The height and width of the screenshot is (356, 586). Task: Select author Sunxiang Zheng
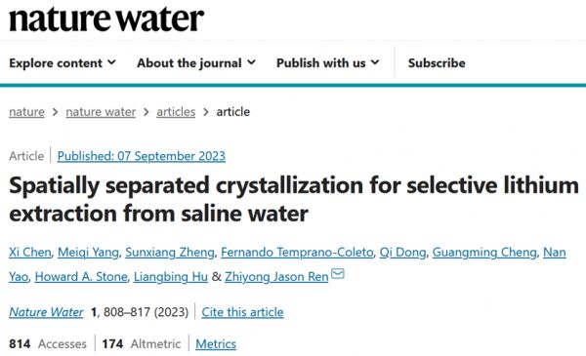[170, 253]
